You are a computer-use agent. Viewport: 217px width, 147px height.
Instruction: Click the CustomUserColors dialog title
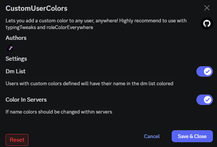(x=36, y=8)
